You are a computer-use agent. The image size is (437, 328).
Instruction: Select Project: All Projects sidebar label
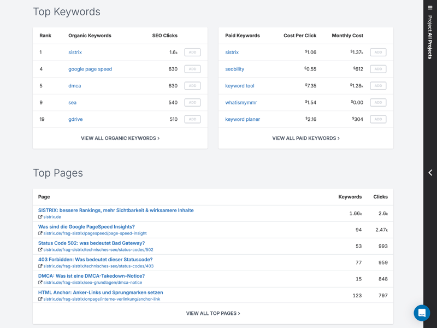click(430, 37)
